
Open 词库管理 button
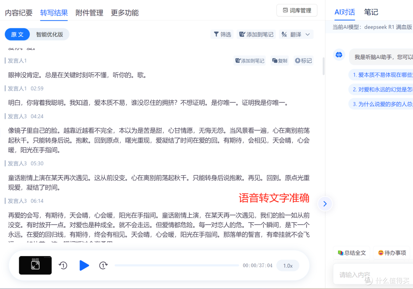(297, 10)
